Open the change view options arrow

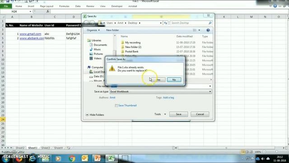(199, 30)
